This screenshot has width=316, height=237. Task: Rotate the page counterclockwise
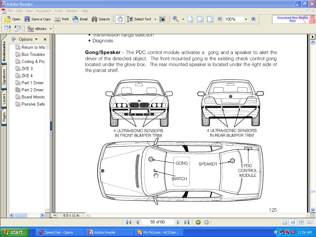click(18, 29)
